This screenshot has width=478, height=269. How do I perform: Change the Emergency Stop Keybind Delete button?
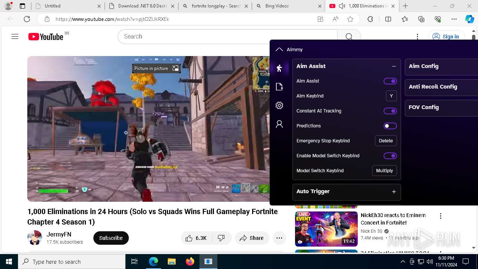pos(386,141)
